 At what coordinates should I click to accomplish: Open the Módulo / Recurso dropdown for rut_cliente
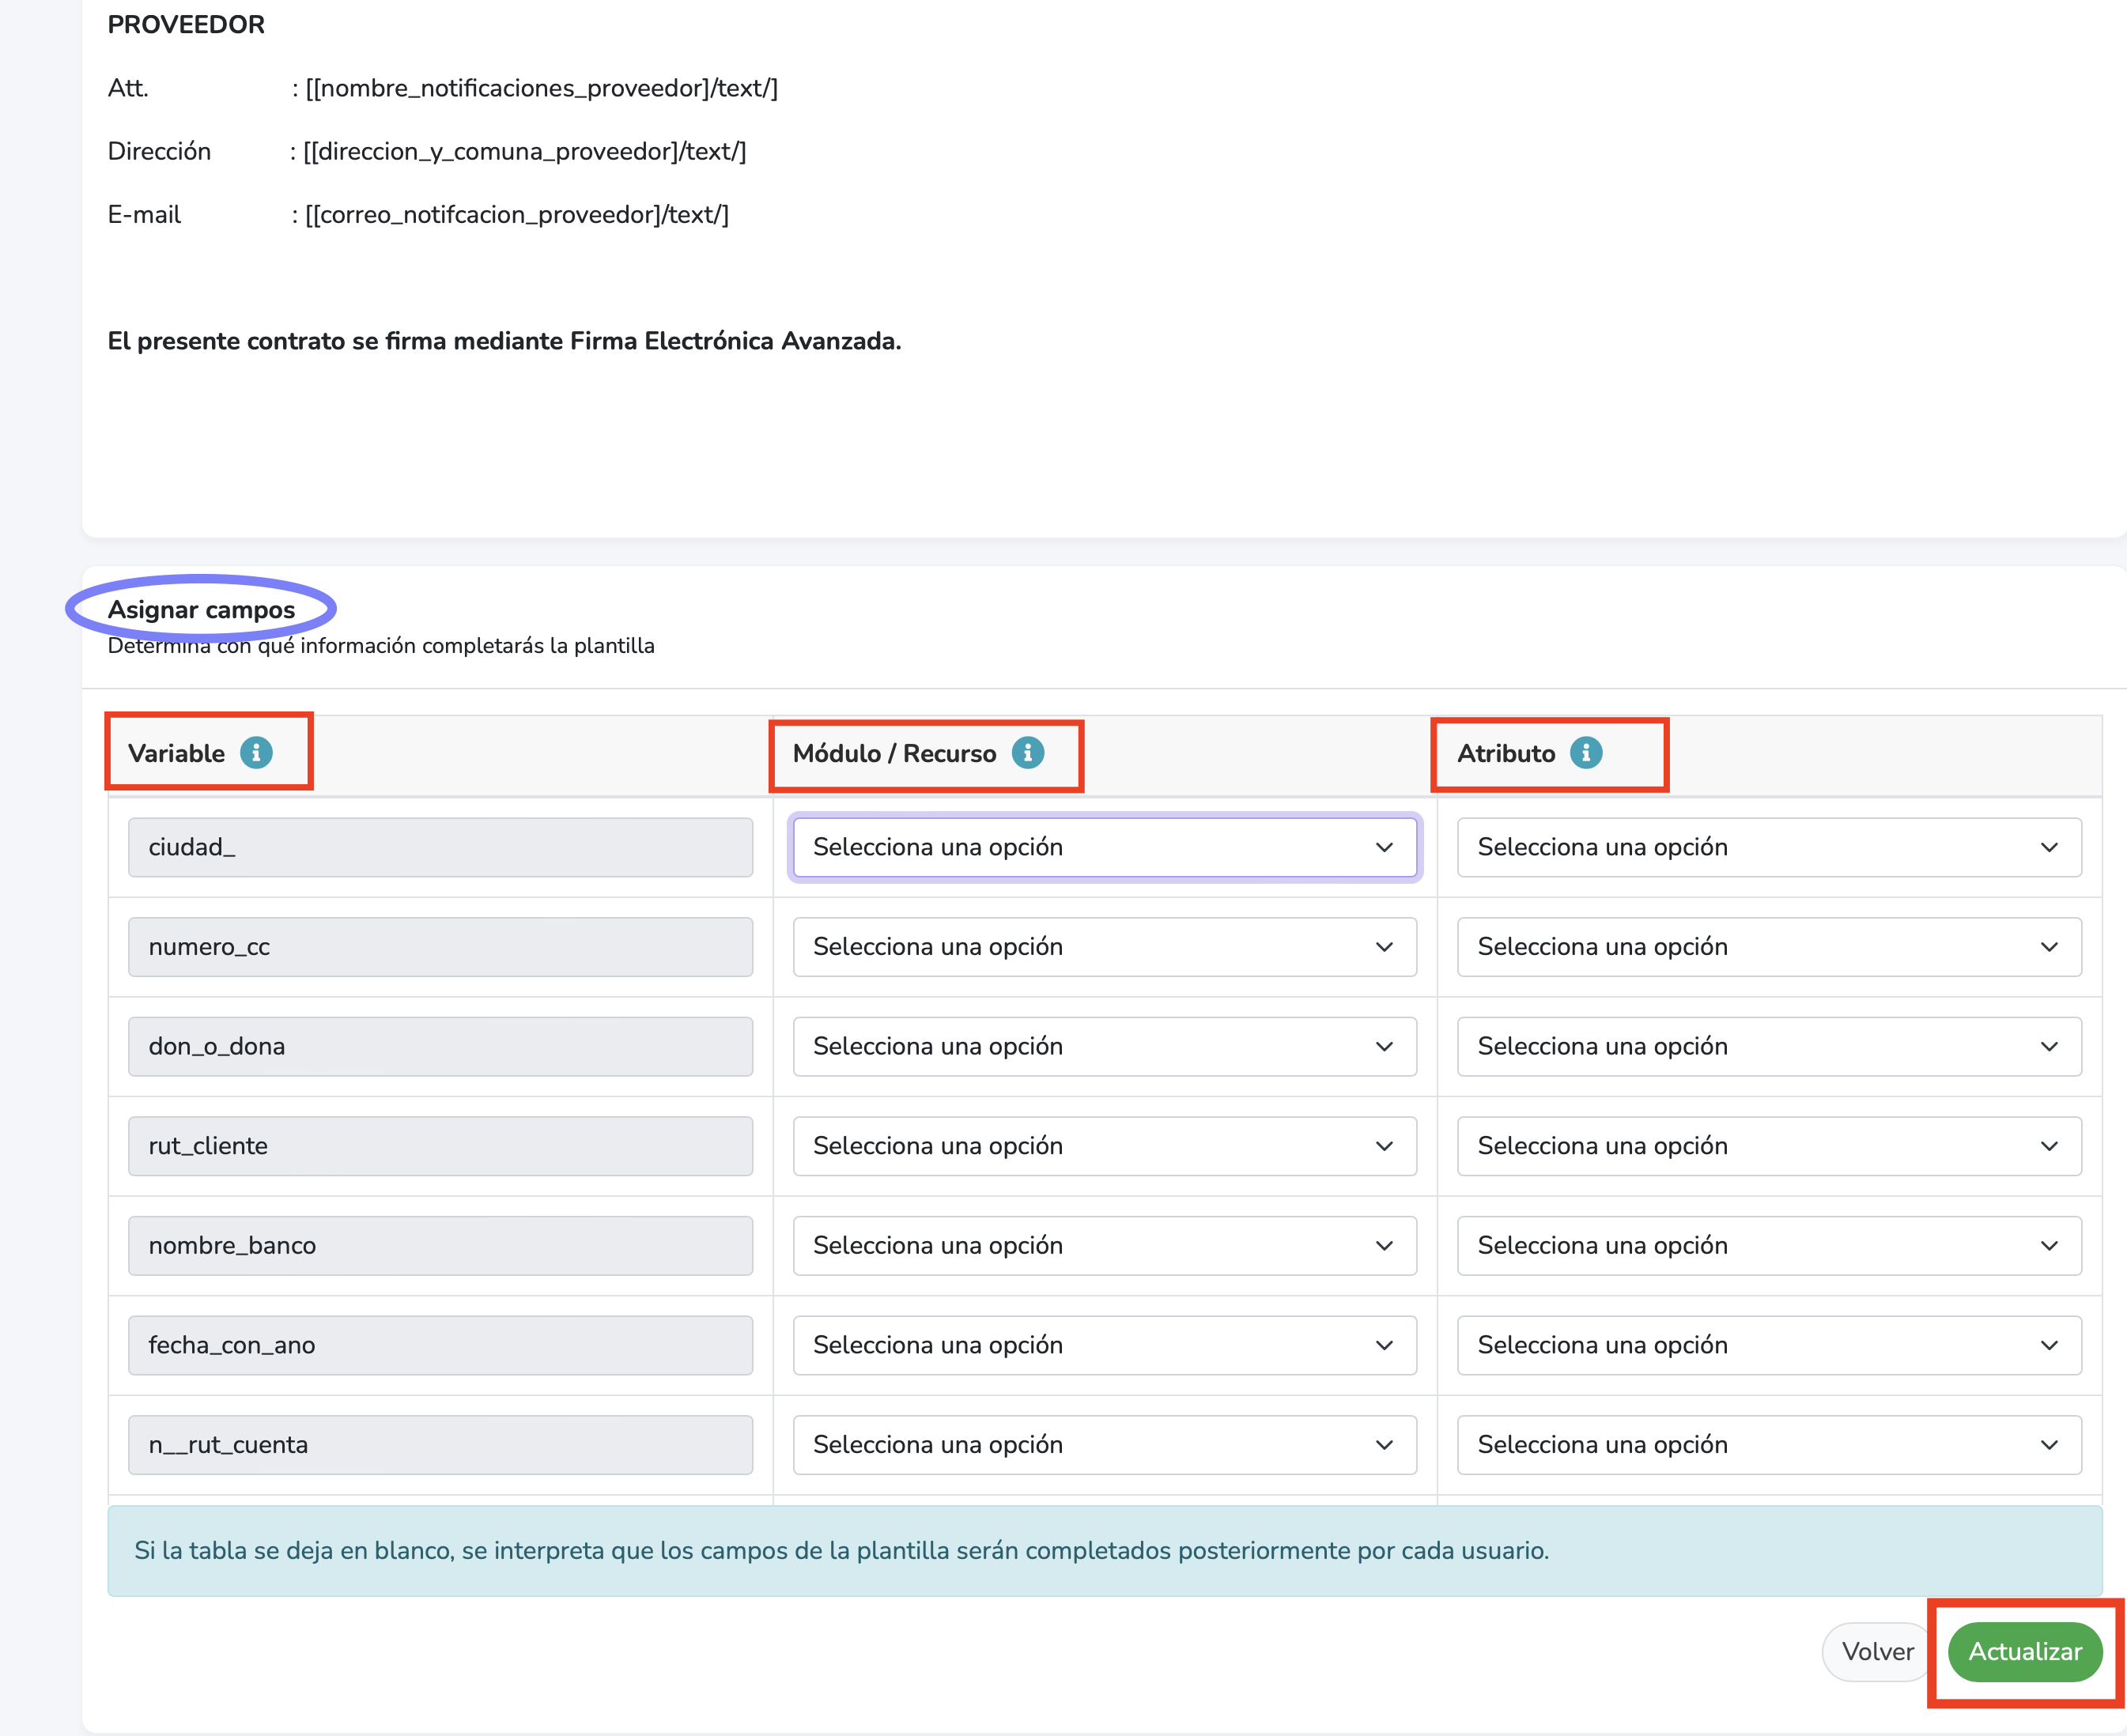pos(1105,1146)
